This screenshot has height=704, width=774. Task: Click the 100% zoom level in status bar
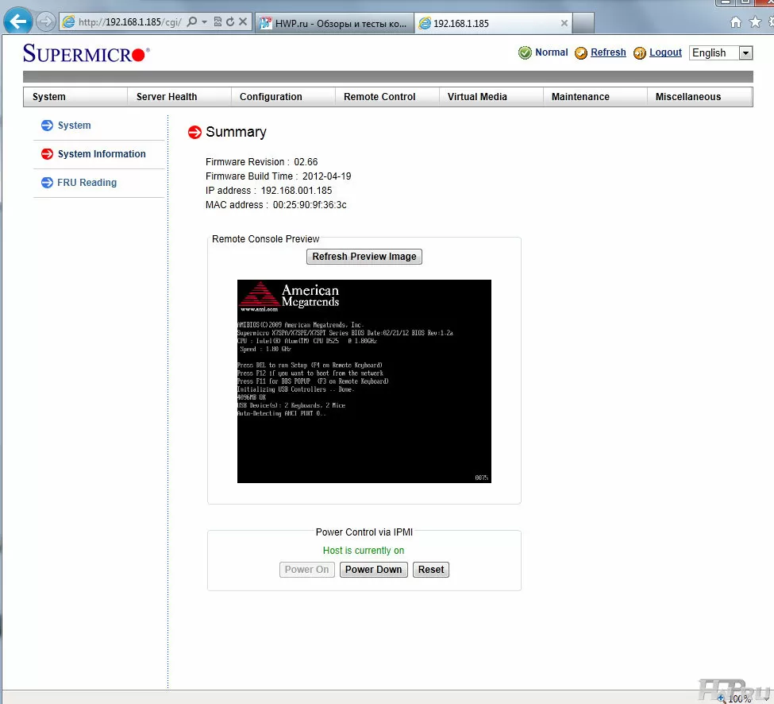pyautogui.click(x=739, y=698)
